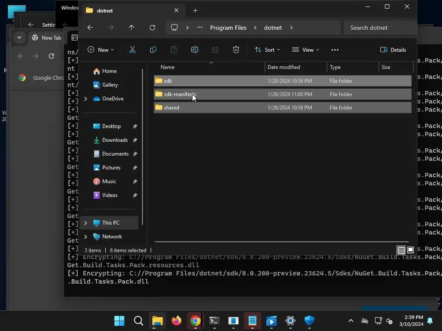Open the Sort dropdown menu

[x=267, y=50]
